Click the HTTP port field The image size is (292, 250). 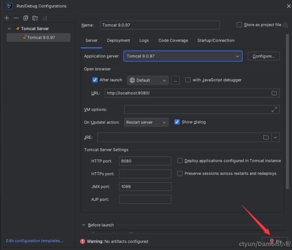click(x=145, y=161)
